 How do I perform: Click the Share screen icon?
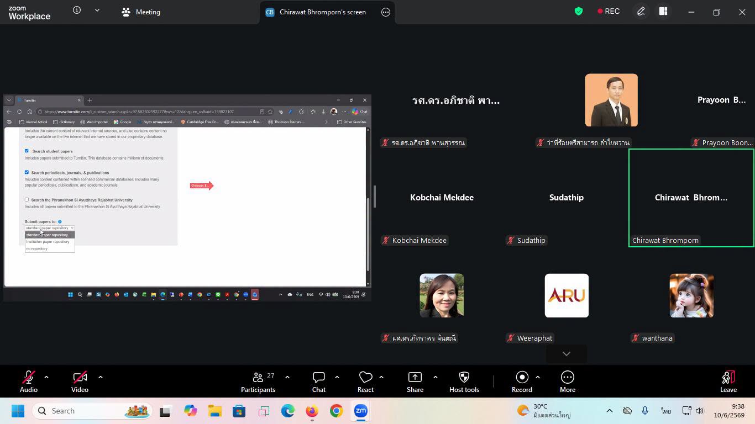point(415,381)
